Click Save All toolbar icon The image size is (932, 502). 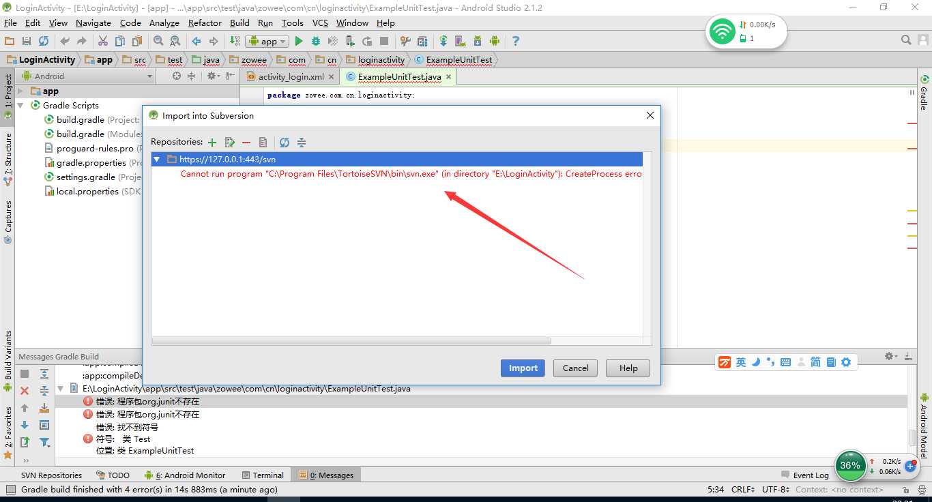click(27, 41)
